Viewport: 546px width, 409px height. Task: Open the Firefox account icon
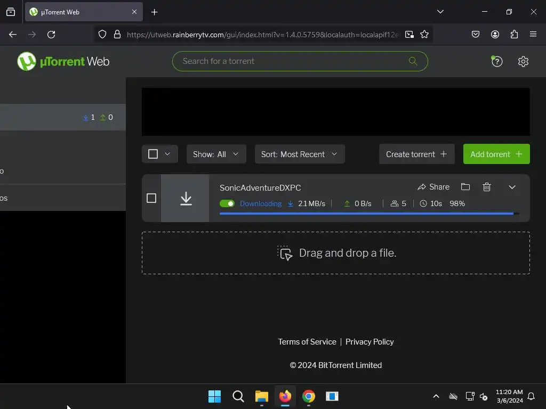(x=495, y=34)
